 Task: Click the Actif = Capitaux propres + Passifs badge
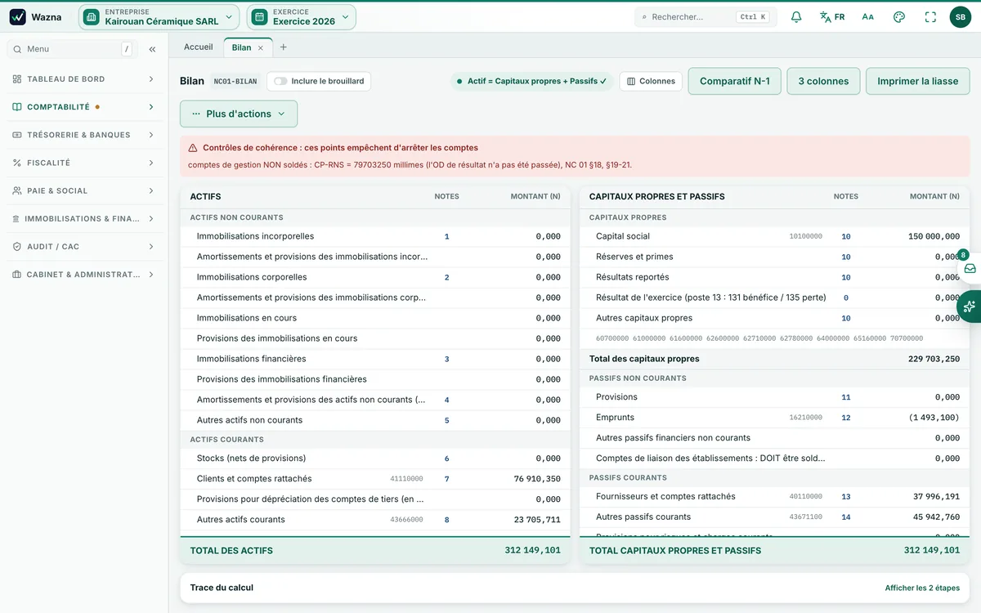[531, 82]
